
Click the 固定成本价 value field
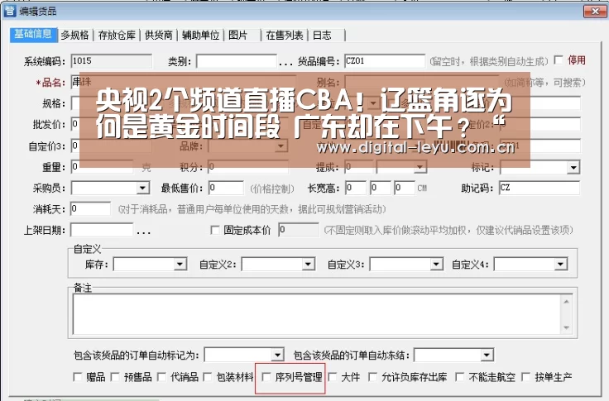pos(299,230)
